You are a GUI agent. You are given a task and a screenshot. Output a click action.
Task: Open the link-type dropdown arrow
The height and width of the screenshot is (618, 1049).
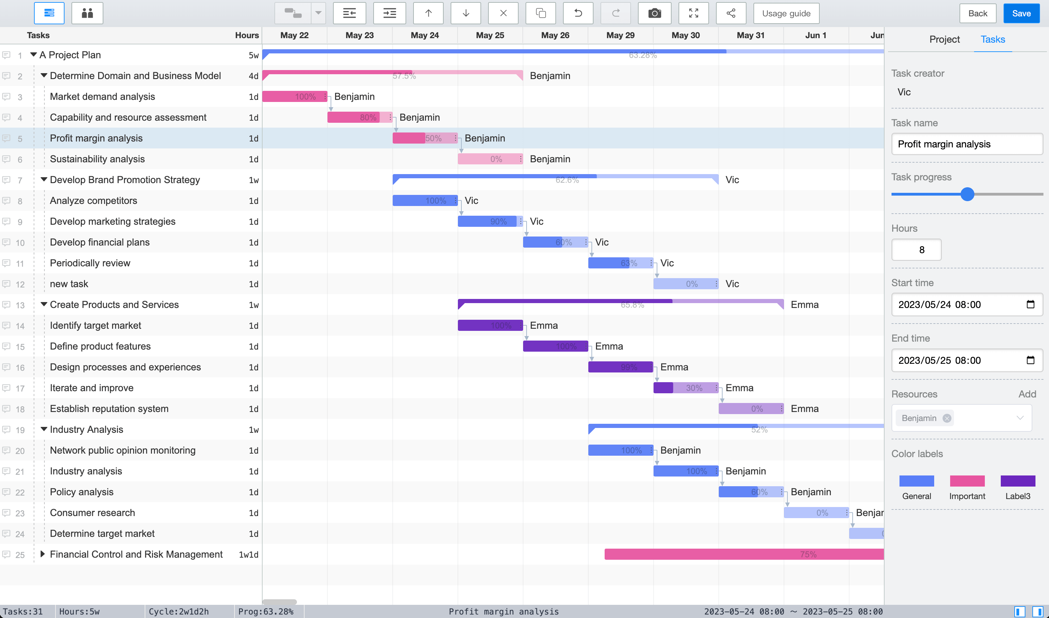pyautogui.click(x=318, y=13)
